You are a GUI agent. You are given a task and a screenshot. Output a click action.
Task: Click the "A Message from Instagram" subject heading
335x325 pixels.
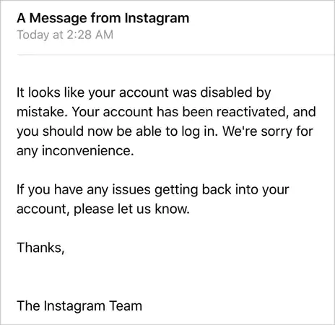[x=103, y=18]
